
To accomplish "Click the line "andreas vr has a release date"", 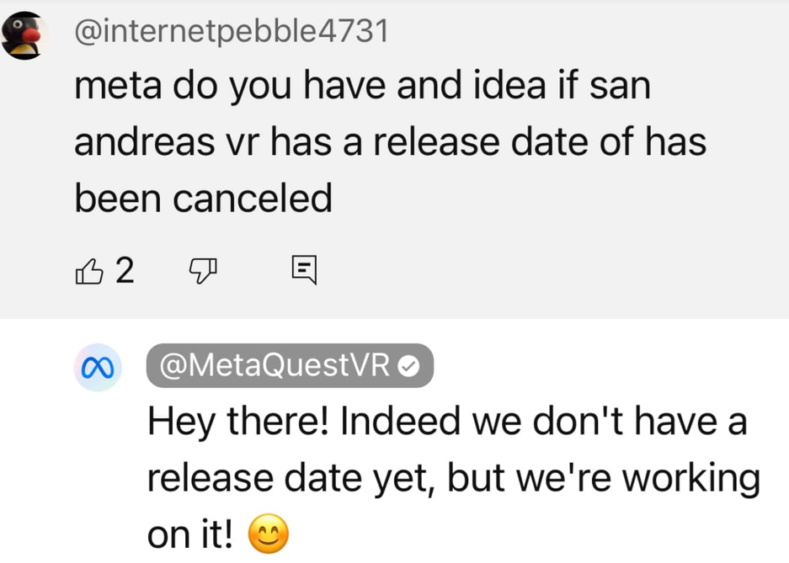I will (390, 143).
